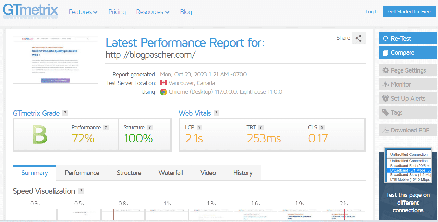Click the report generated date text

[203, 74]
